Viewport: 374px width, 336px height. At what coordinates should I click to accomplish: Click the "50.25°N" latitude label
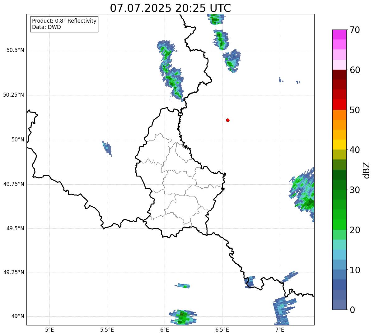[x=14, y=95]
